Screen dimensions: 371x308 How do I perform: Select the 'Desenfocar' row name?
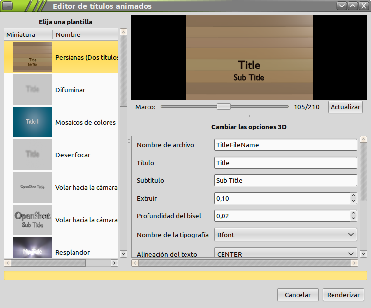click(x=73, y=155)
